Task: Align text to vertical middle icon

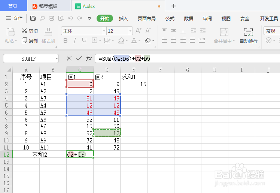Action: point(174,31)
